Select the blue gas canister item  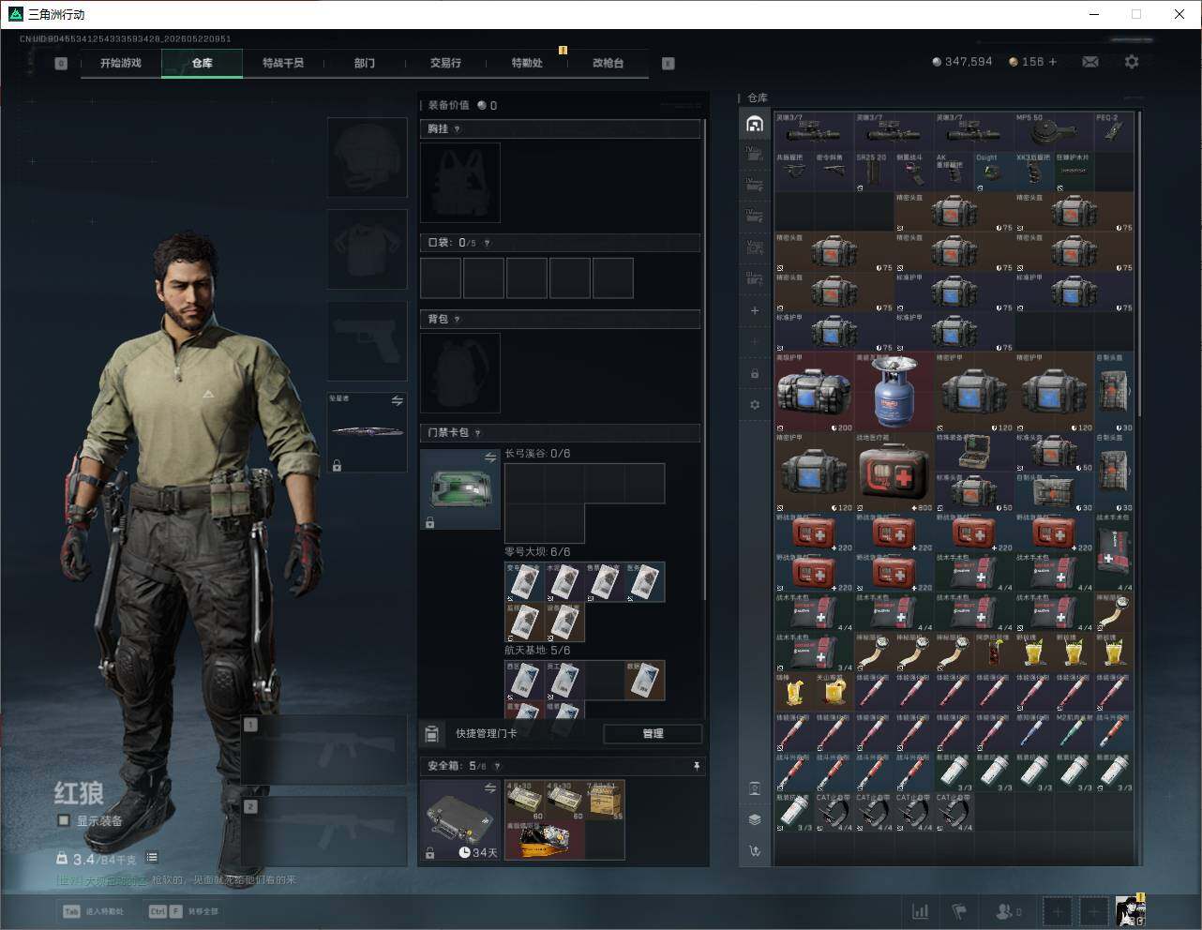[x=894, y=393]
